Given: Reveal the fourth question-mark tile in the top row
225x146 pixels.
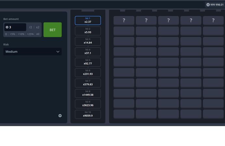Looking at the screenshot, I should tap(191, 21).
